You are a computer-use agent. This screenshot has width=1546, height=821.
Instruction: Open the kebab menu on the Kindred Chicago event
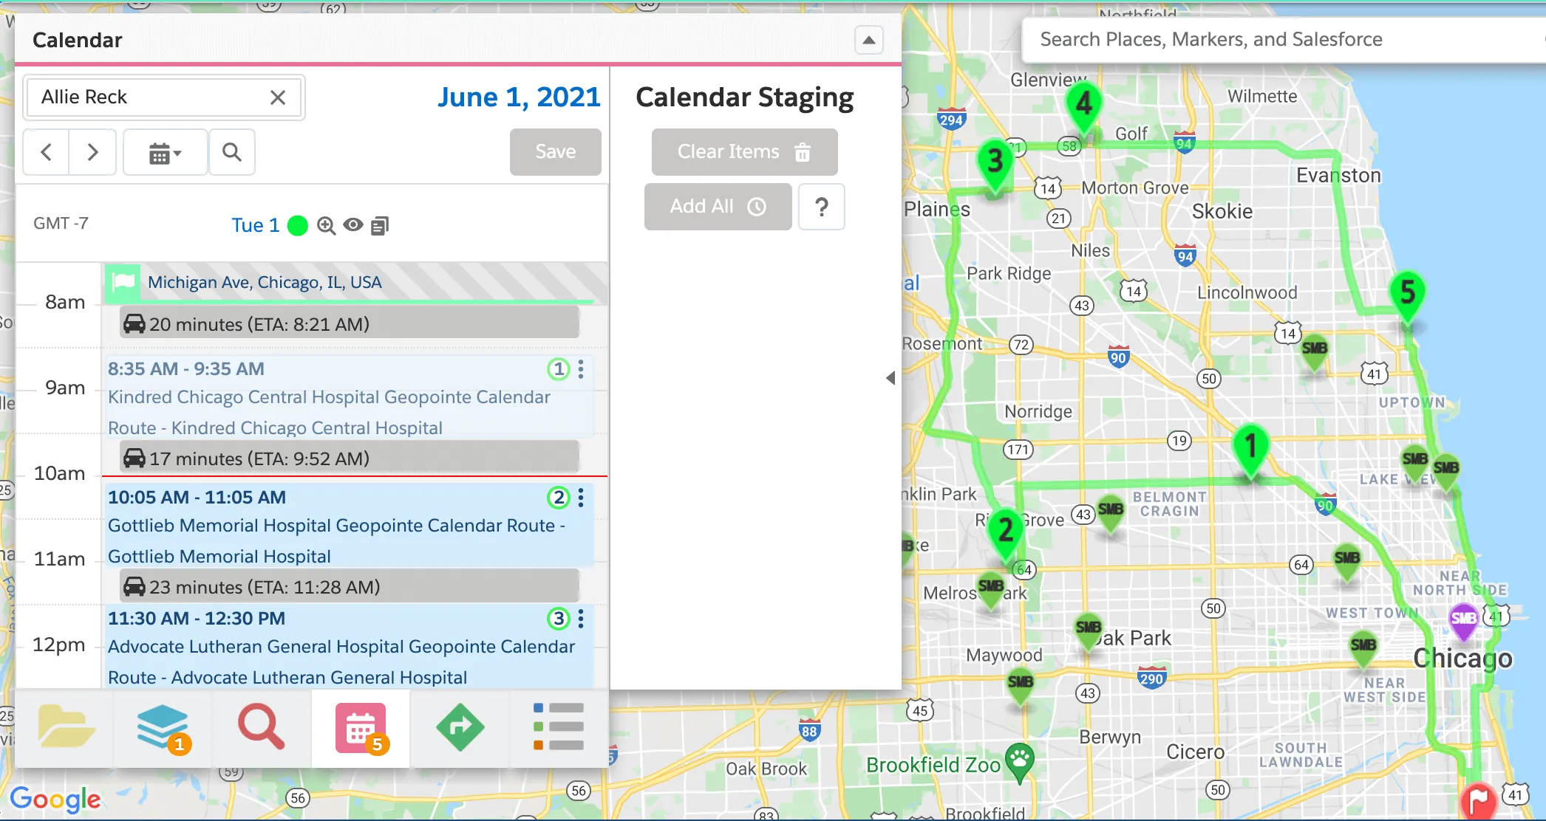click(x=581, y=369)
